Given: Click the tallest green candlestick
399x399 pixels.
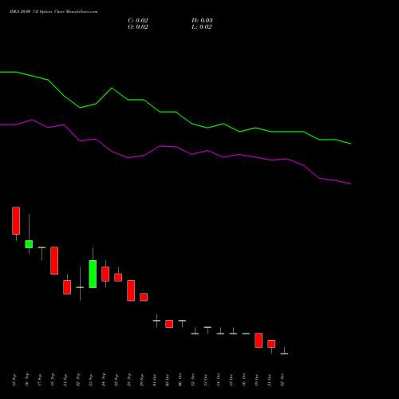Looking at the screenshot, I should (x=93, y=274).
